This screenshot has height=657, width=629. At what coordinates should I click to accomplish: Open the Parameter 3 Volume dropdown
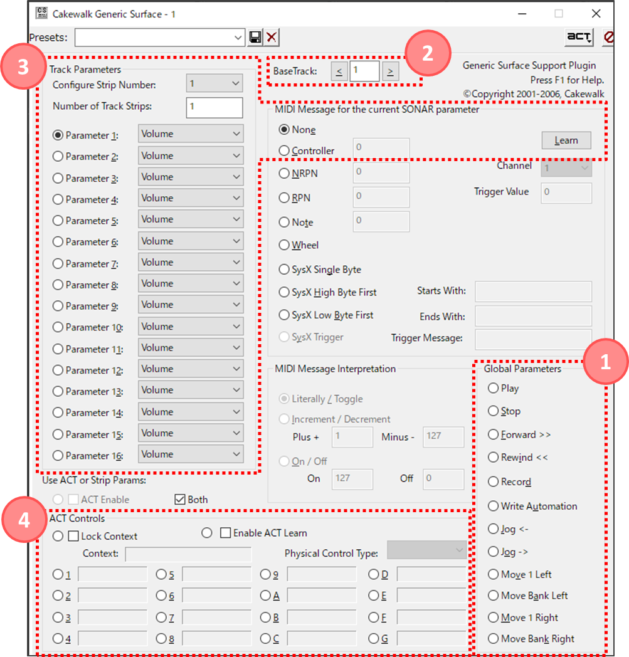pyautogui.click(x=191, y=177)
